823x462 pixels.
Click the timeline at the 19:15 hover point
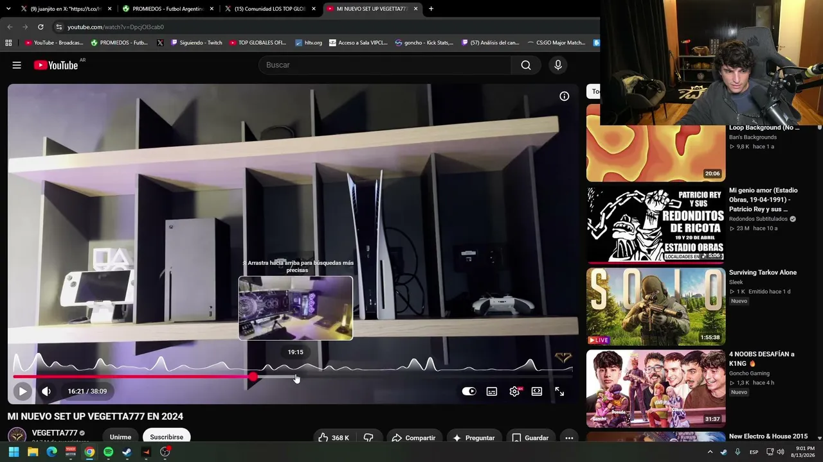click(x=296, y=377)
